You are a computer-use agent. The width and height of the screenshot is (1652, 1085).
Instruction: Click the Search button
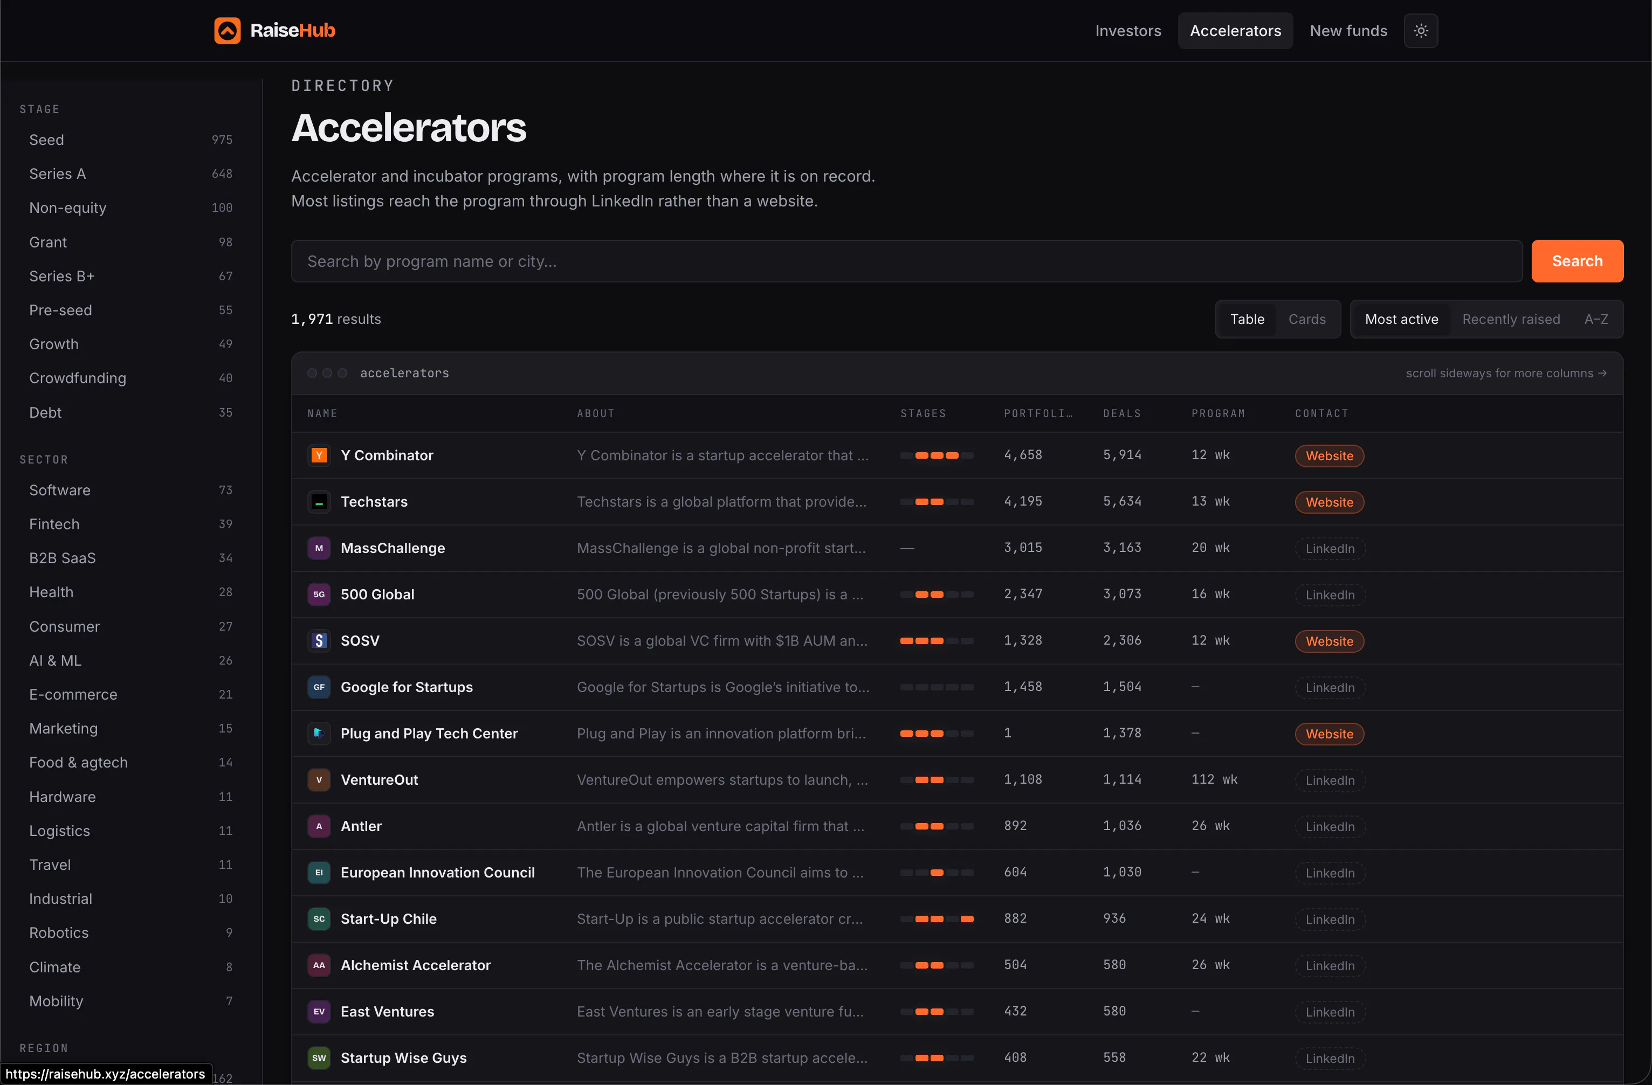[1577, 261]
